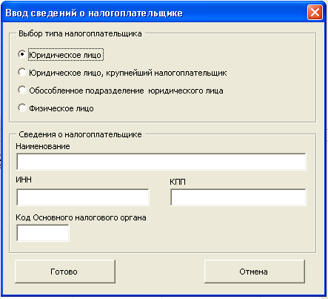Close the dialog with red X

click(315, 12)
